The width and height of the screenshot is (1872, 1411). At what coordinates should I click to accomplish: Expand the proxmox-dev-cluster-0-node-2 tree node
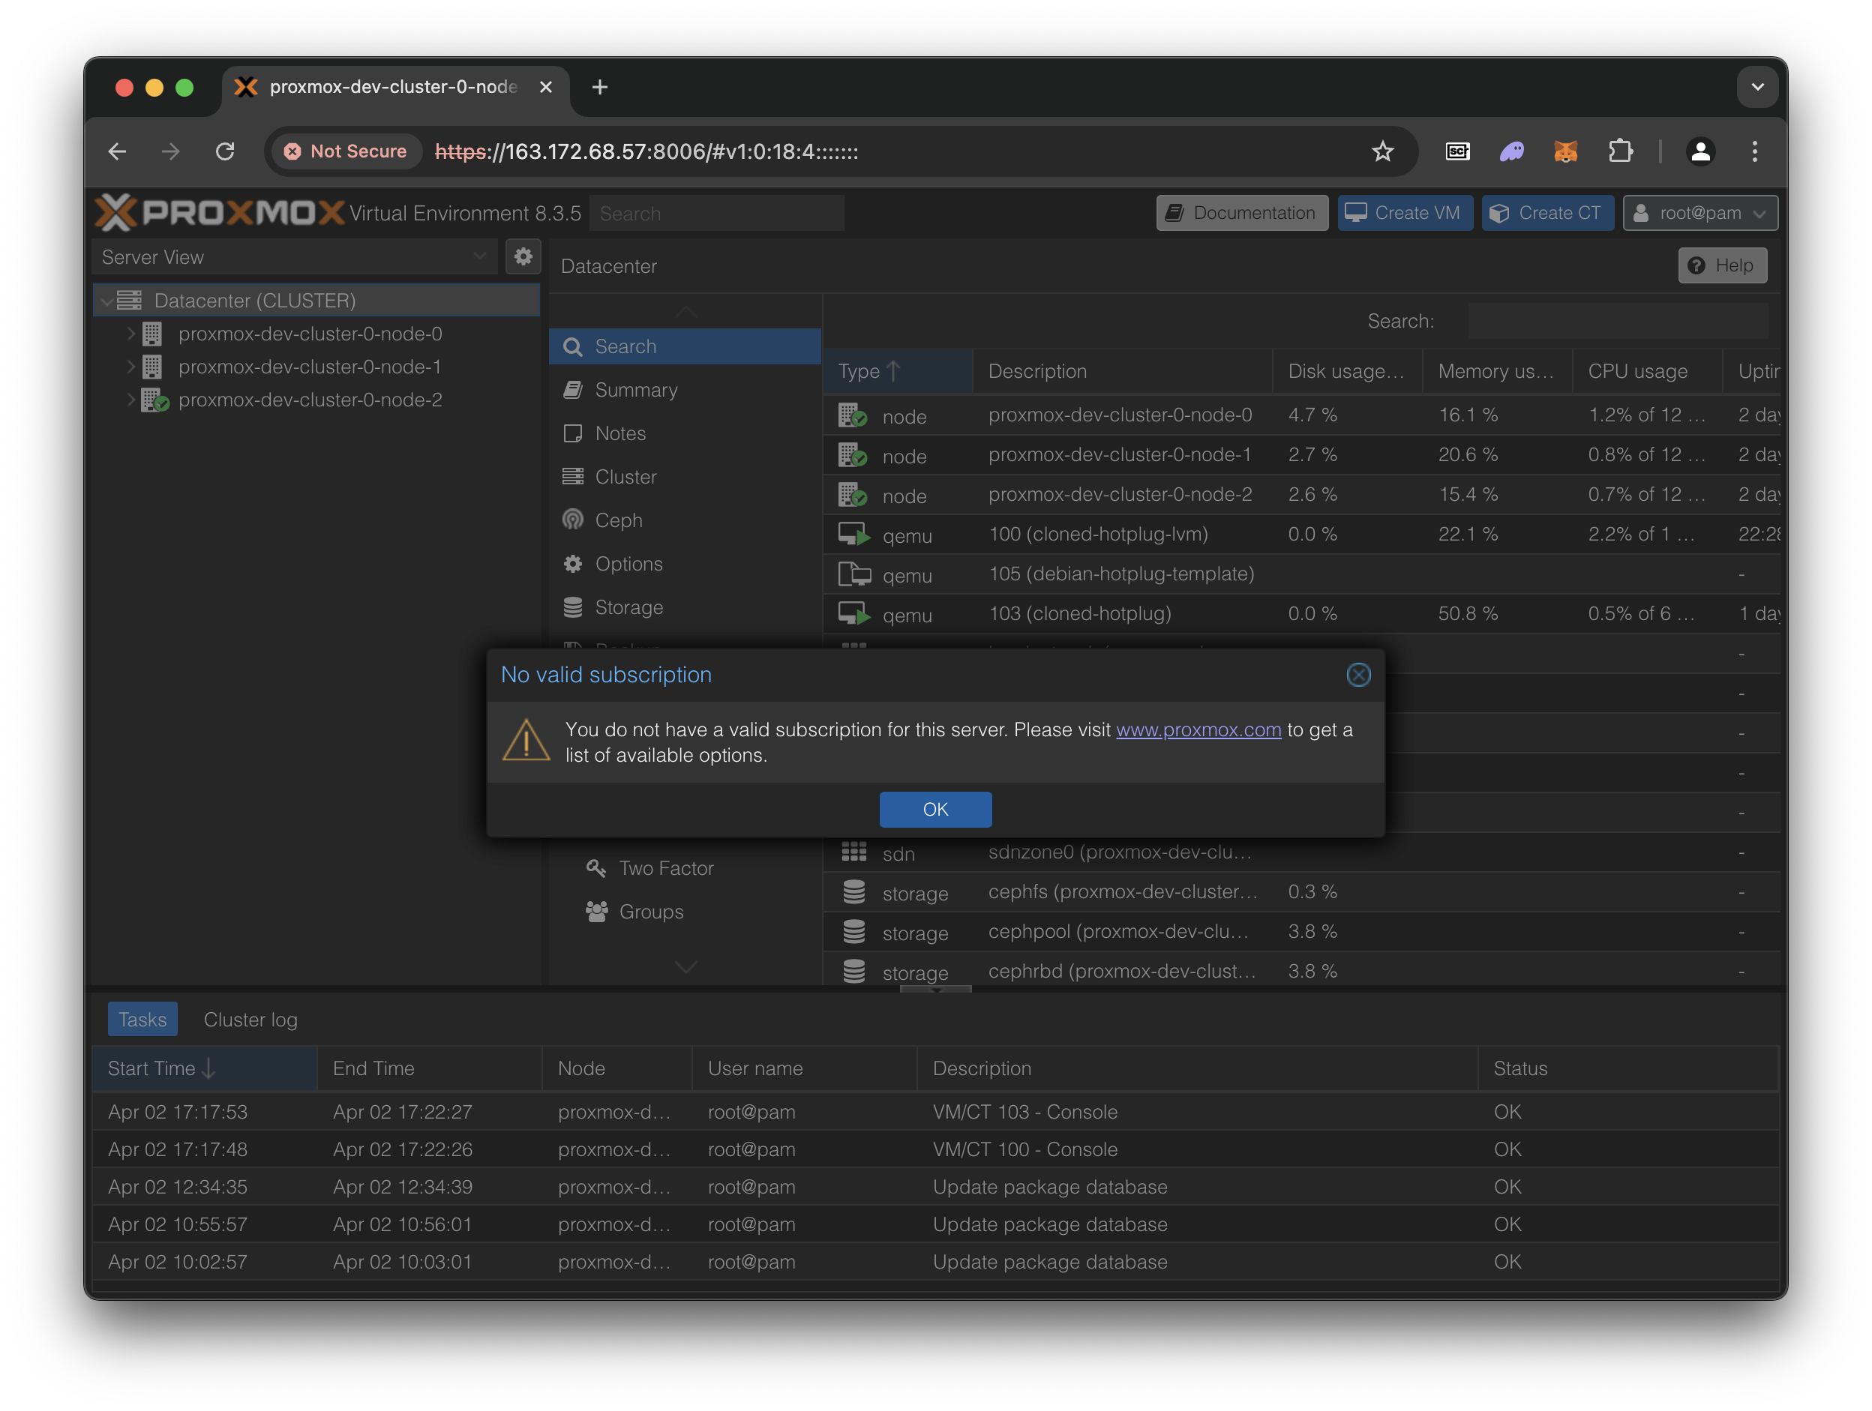coord(131,400)
